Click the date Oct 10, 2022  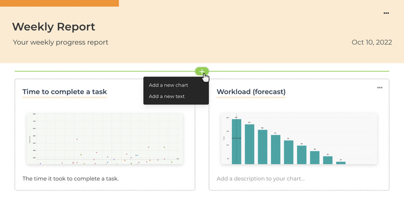click(x=372, y=43)
